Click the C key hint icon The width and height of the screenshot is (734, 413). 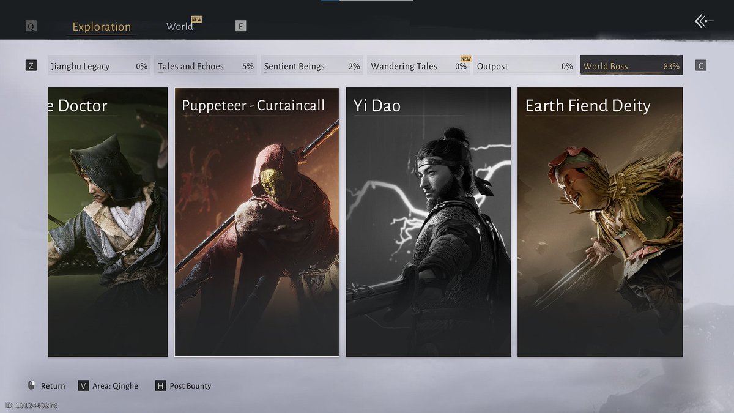[x=701, y=65]
